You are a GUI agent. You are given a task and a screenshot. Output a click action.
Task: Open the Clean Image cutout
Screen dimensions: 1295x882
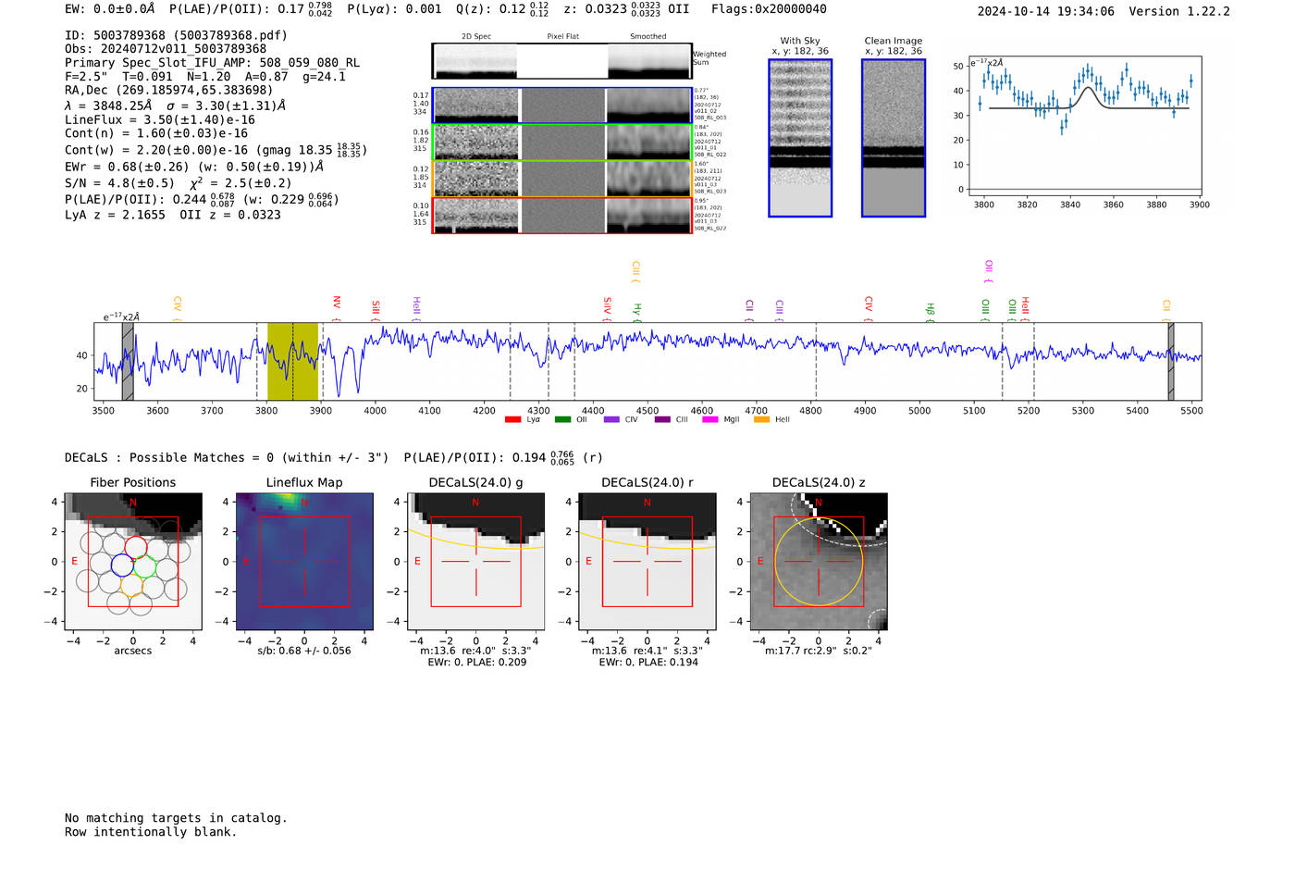(894, 138)
